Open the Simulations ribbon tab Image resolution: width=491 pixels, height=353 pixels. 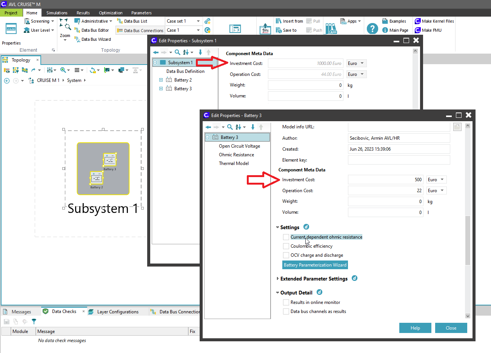click(57, 13)
